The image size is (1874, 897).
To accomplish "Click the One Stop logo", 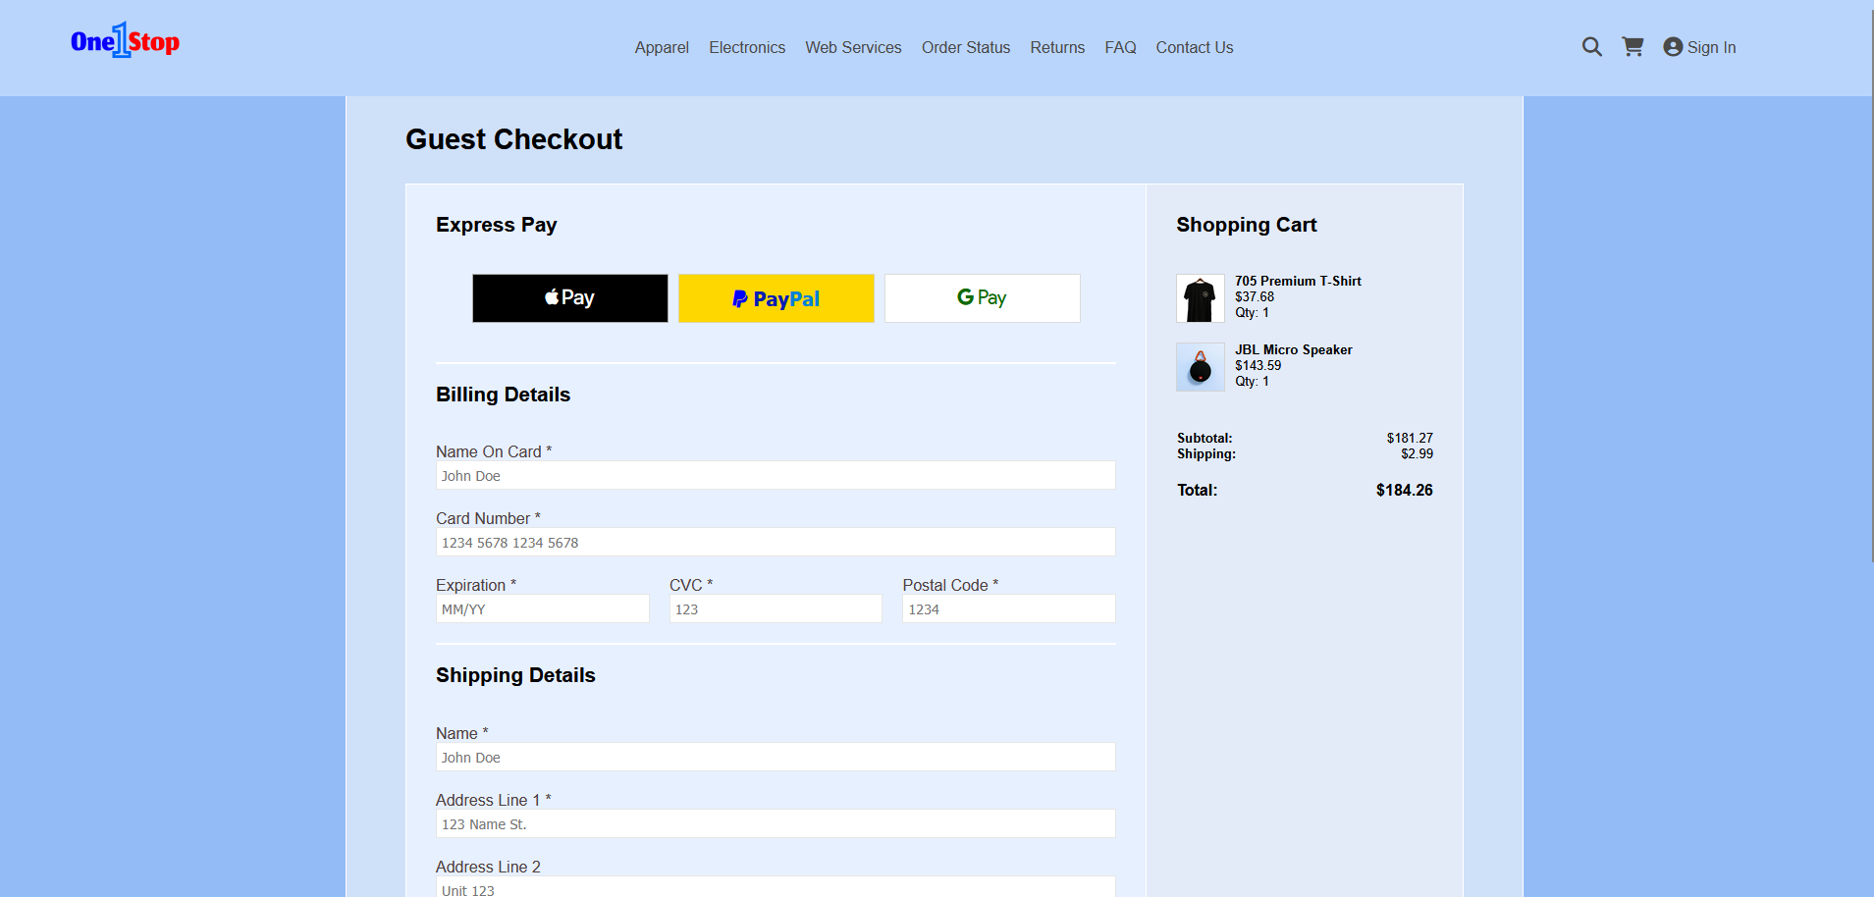I will [x=125, y=41].
